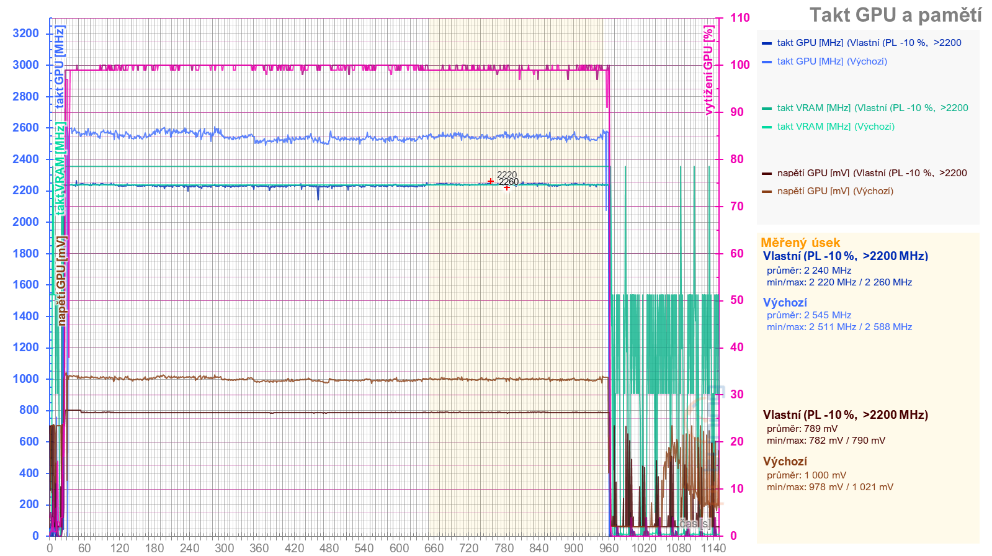
Task: Click the '2220' minimum data label
Action: click(x=507, y=175)
